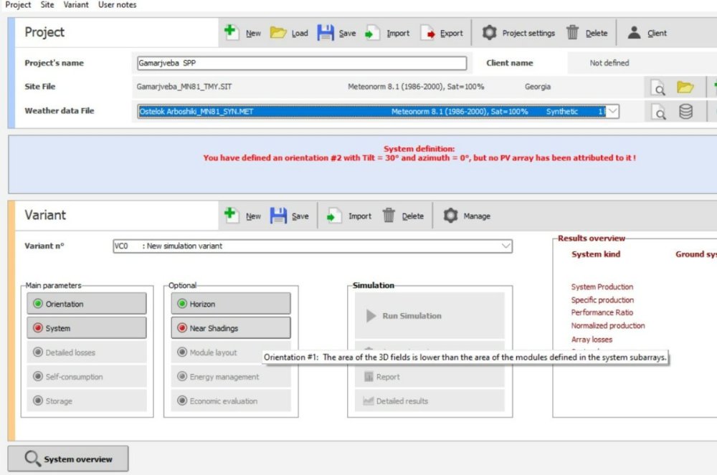Open the Orientation parameters button
This screenshot has height=475, width=717.
[87, 304]
